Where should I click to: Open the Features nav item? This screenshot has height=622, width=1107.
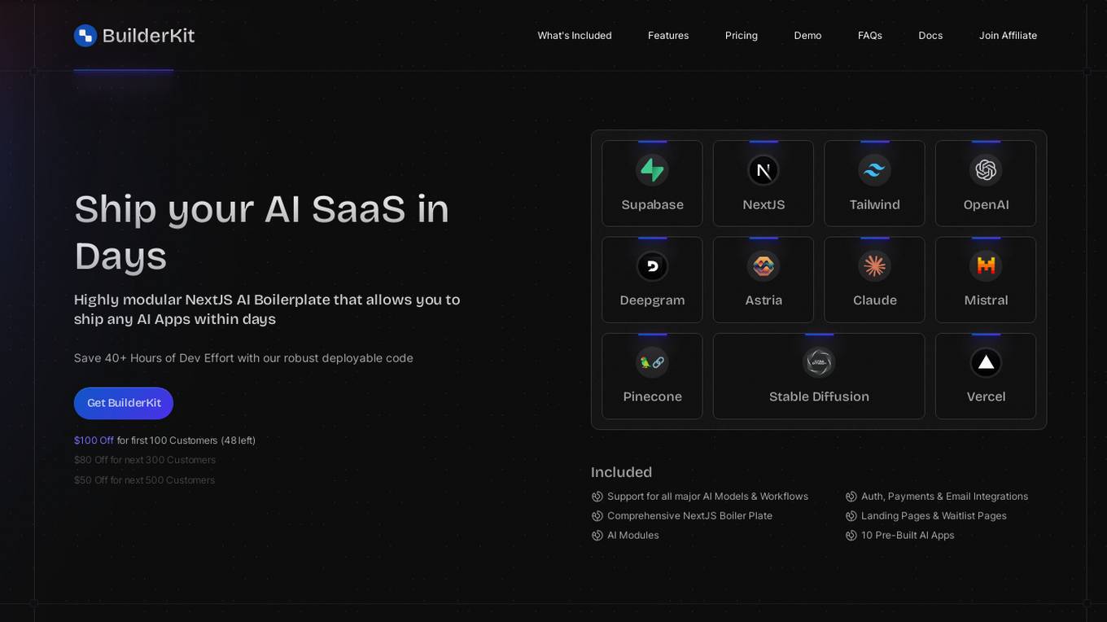(668, 36)
